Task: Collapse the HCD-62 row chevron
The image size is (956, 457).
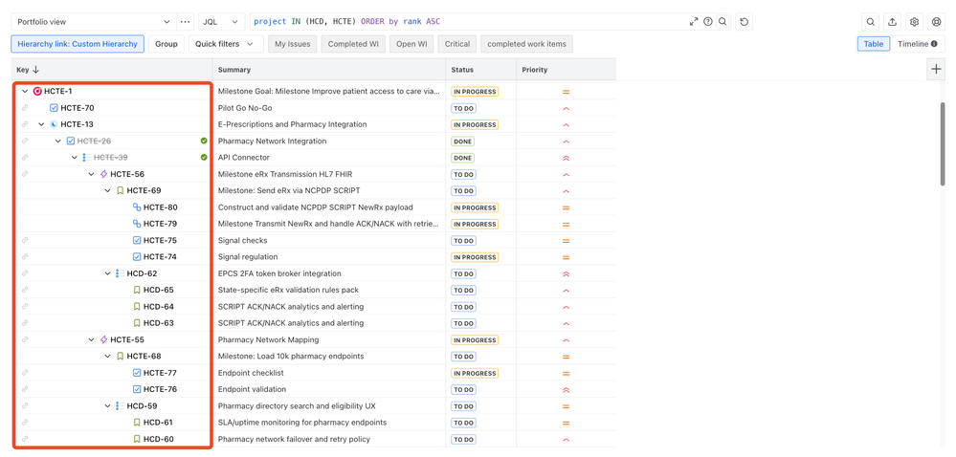Action: [x=108, y=273]
